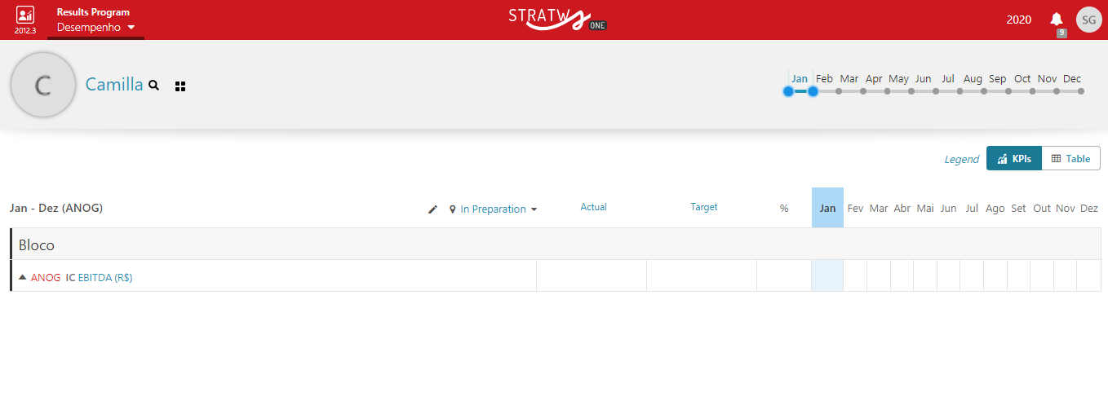The image size is (1108, 414).
Task: Collapse the ANOG row triangle
Action: point(23,277)
